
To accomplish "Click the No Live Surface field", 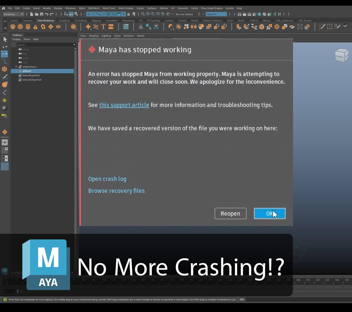I will pos(186,14).
